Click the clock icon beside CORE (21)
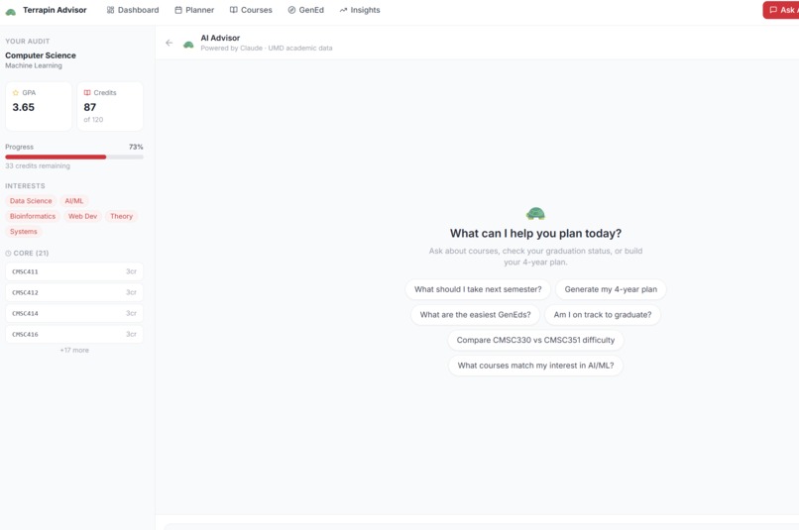 pos(8,254)
